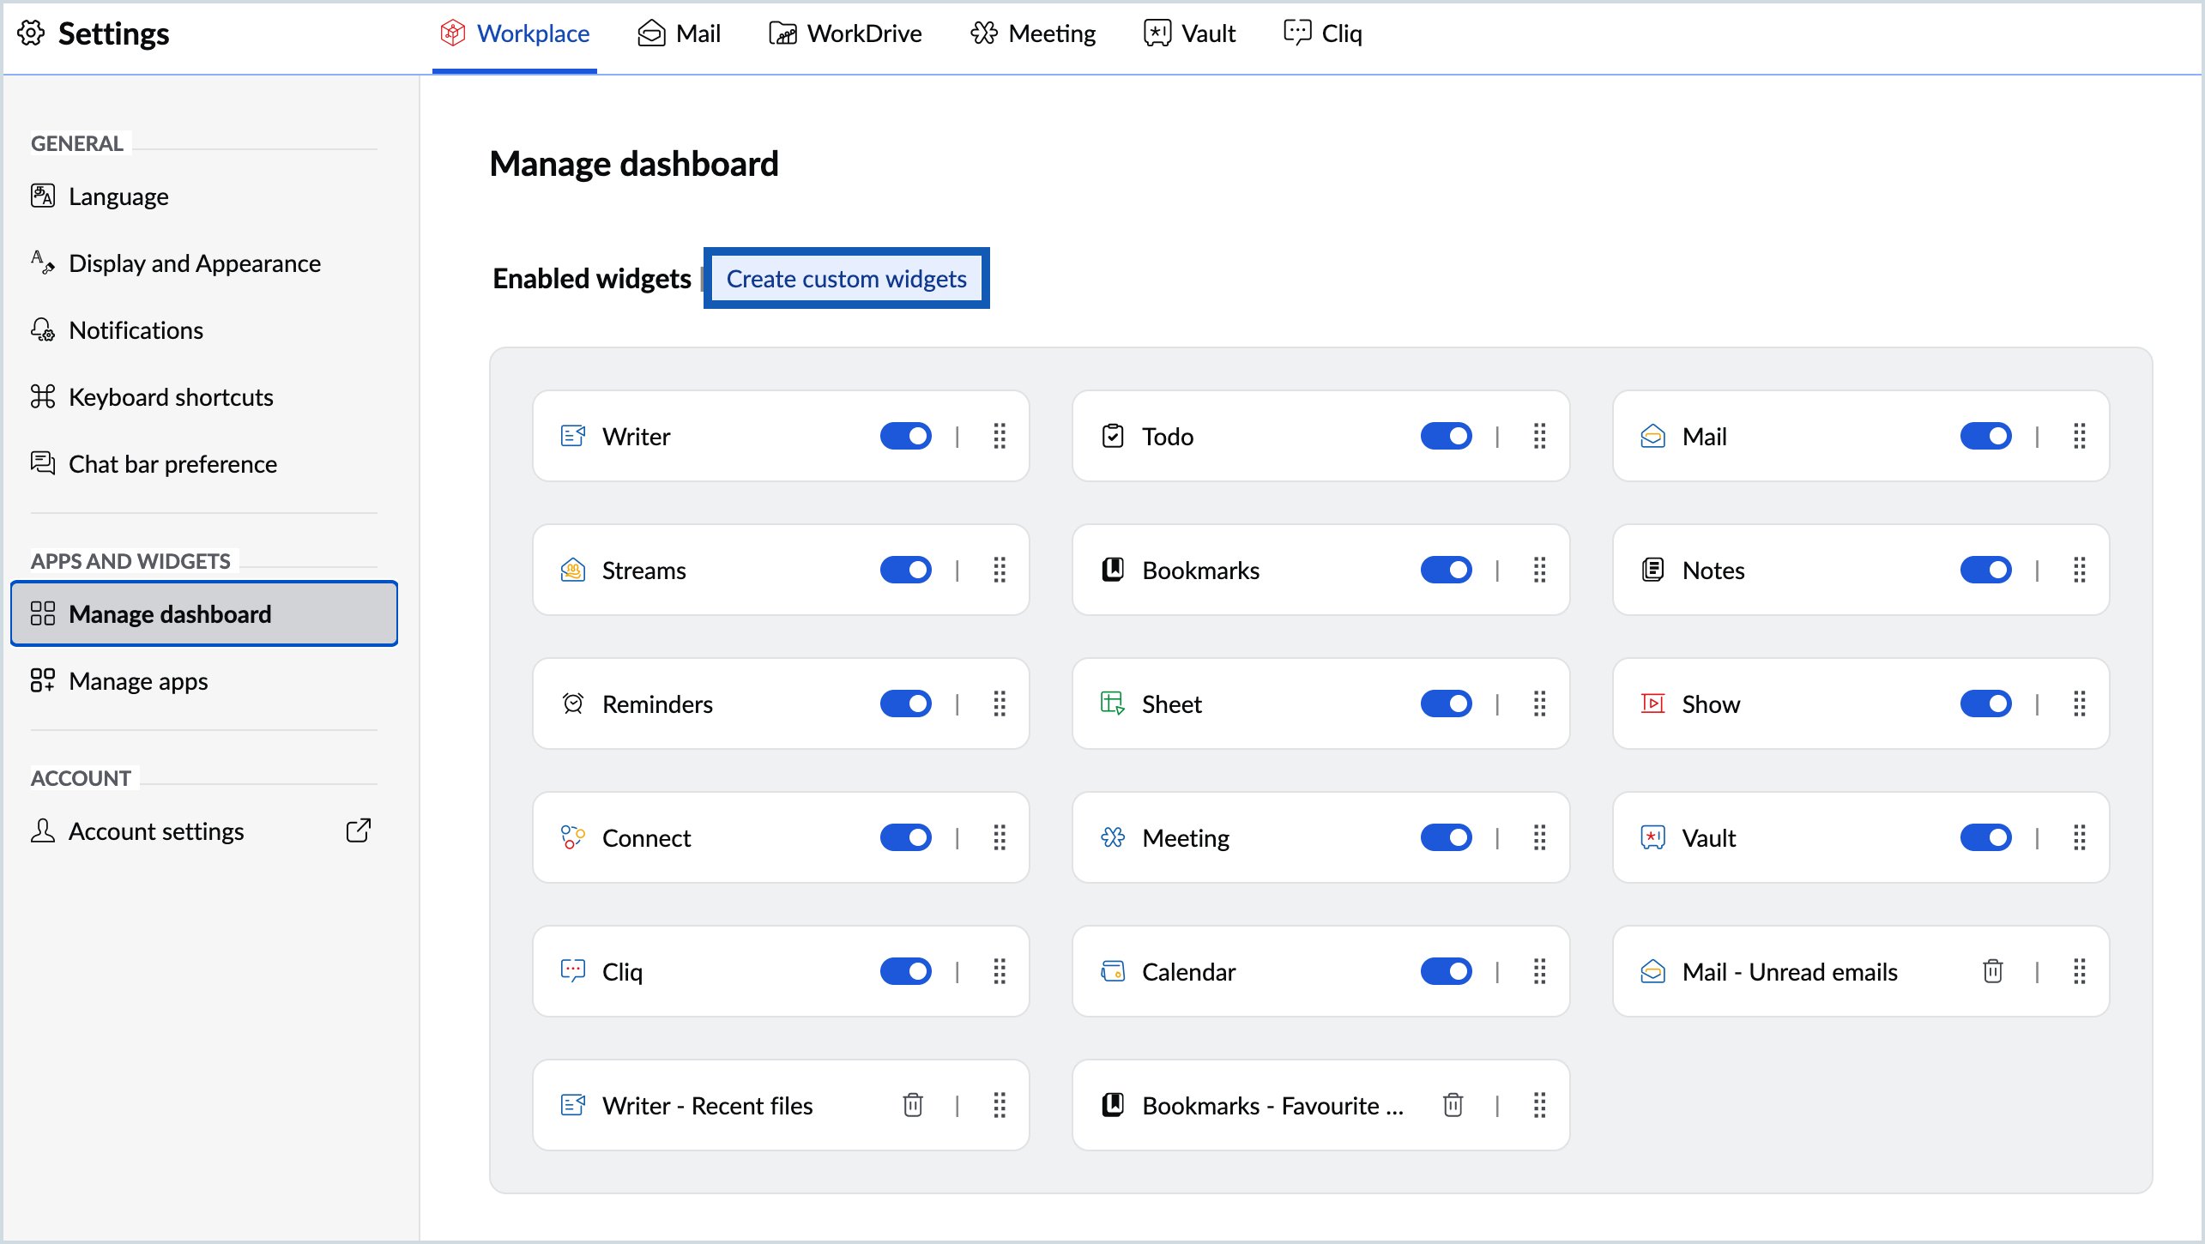Toggle the Show widget switch
This screenshot has width=2205, height=1244.
tap(1986, 704)
